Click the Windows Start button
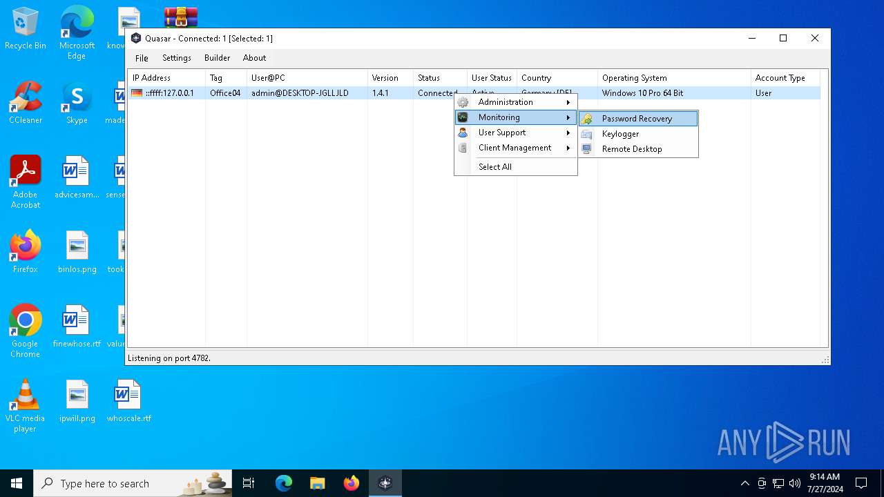The height and width of the screenshot is (497, 884). click(17, 483)
